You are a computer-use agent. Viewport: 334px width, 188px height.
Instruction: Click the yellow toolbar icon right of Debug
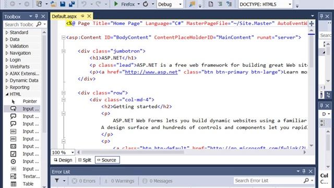[192, 4]
